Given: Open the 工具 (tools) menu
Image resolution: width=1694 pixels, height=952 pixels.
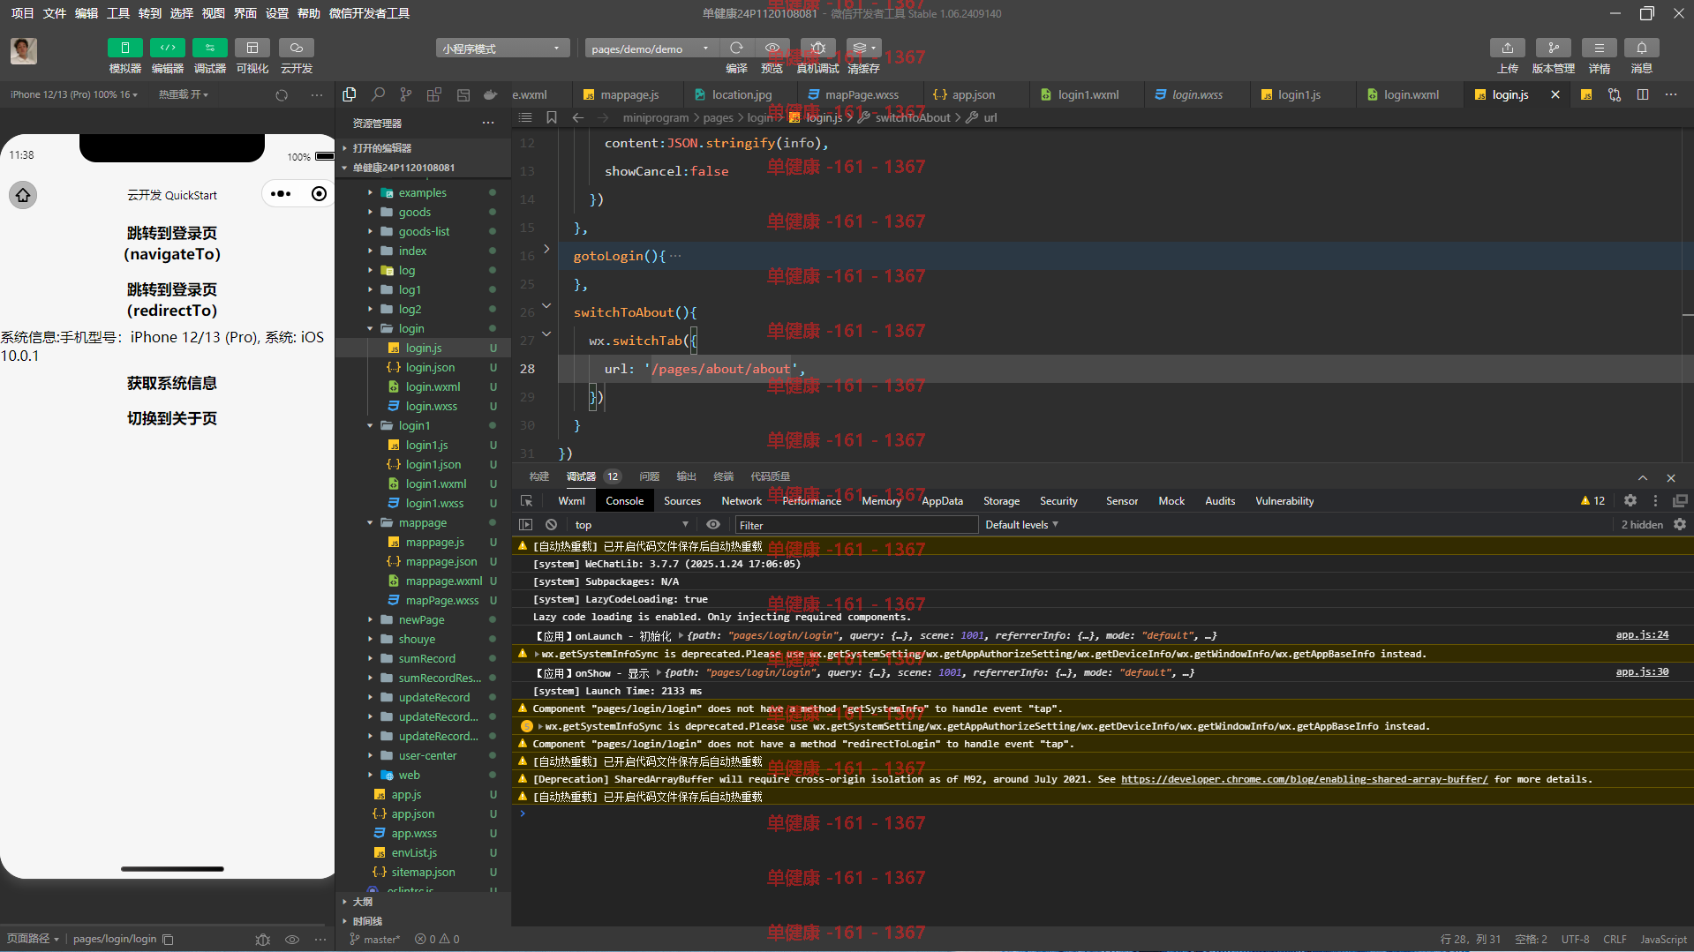Looking at the screenshot, I should click(117, 13).
